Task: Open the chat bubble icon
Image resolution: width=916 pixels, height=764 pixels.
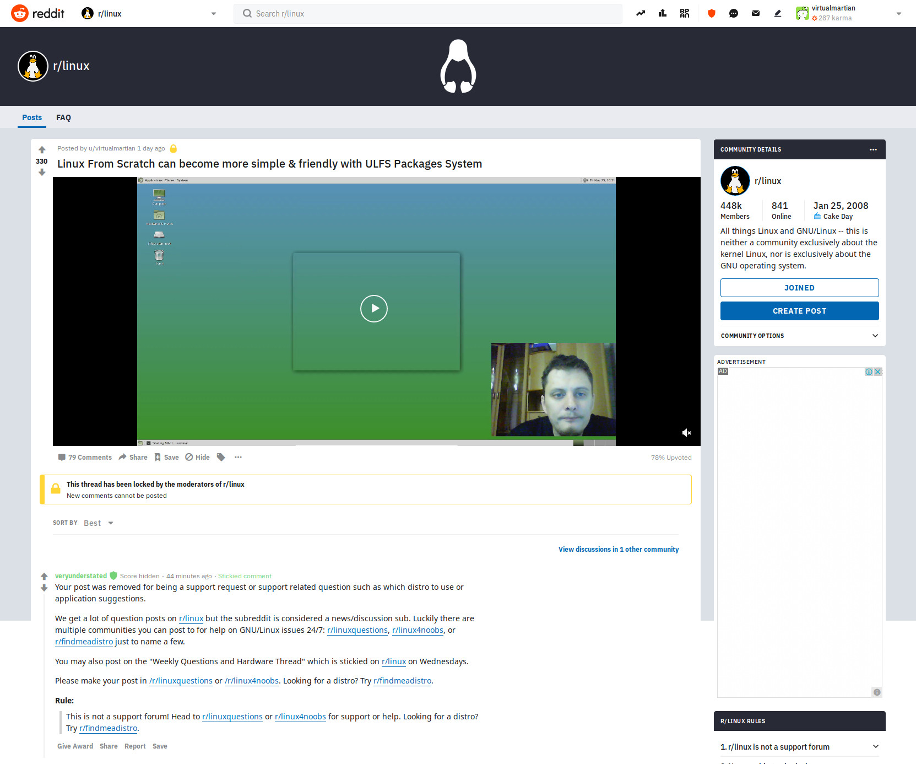Action: 733,13
